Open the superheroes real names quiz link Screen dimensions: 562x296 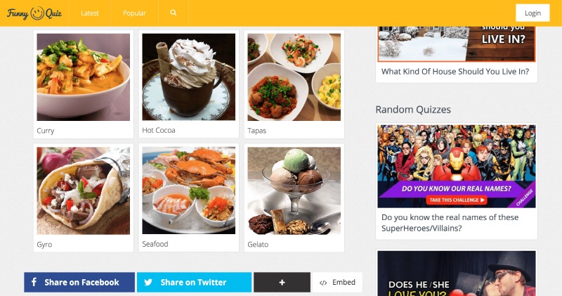click(x=450, y=222)
